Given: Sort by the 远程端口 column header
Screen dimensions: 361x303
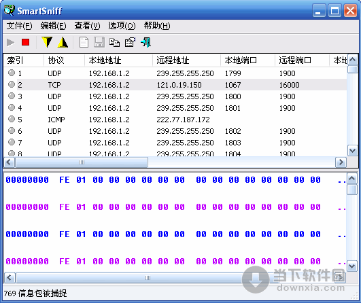Looking at the screenshot, I should [x=302, y=60].
